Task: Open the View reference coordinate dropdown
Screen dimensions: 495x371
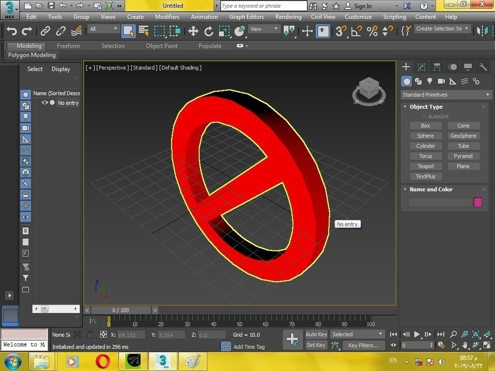Action: (x=263, y=29)
